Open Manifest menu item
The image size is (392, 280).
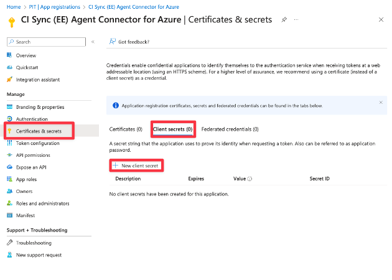26,215
